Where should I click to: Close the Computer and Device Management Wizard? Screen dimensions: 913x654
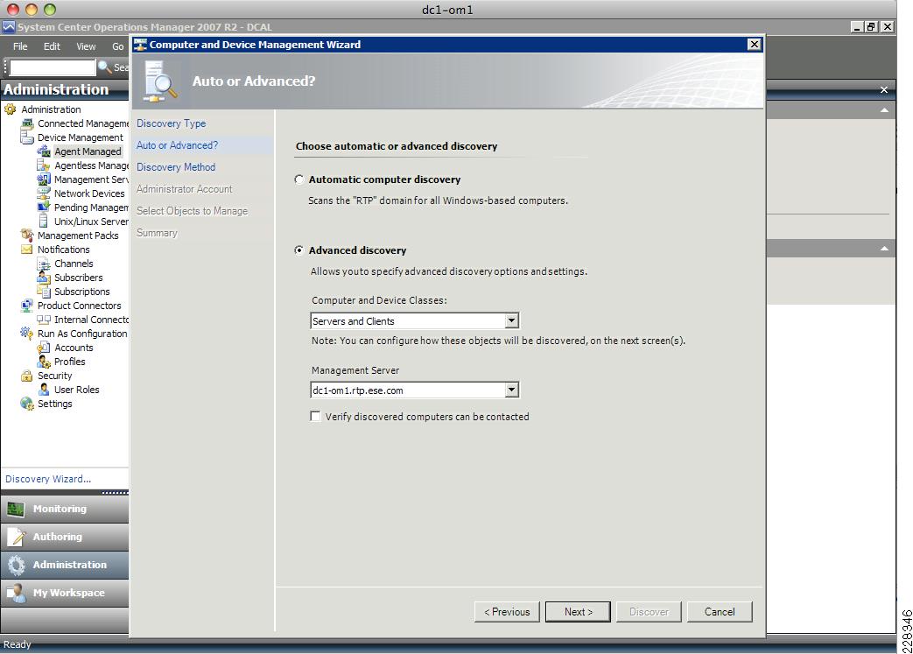pos(754,45)
